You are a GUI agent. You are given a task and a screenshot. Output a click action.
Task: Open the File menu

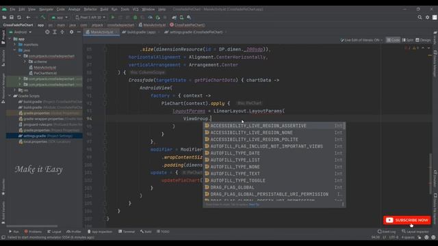12,9
